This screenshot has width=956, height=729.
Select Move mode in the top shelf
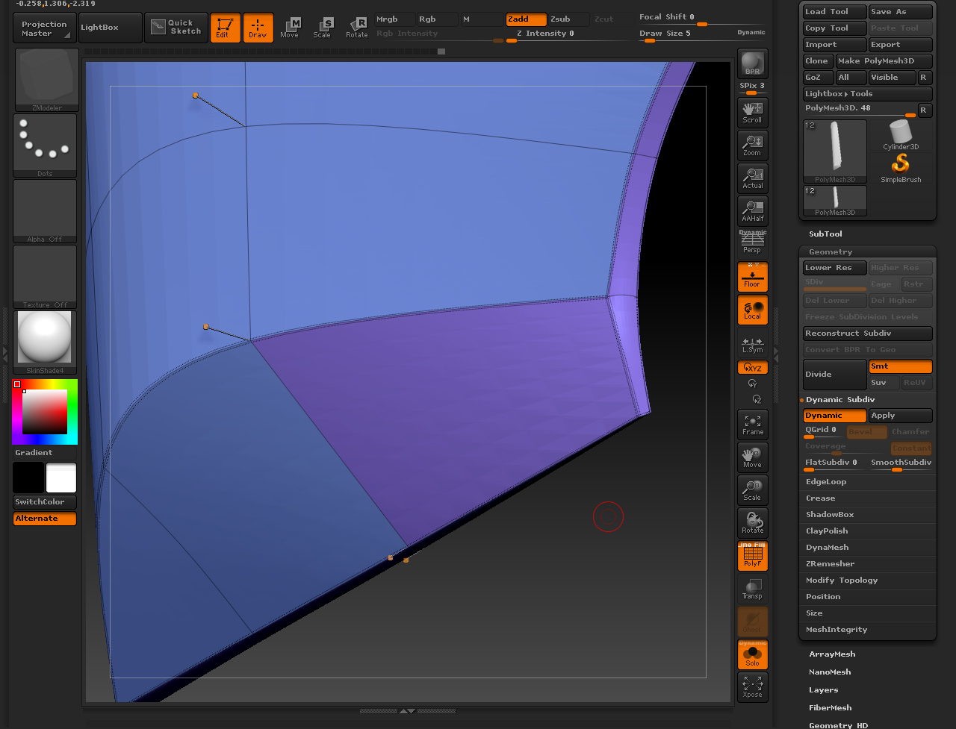[290, 28]
